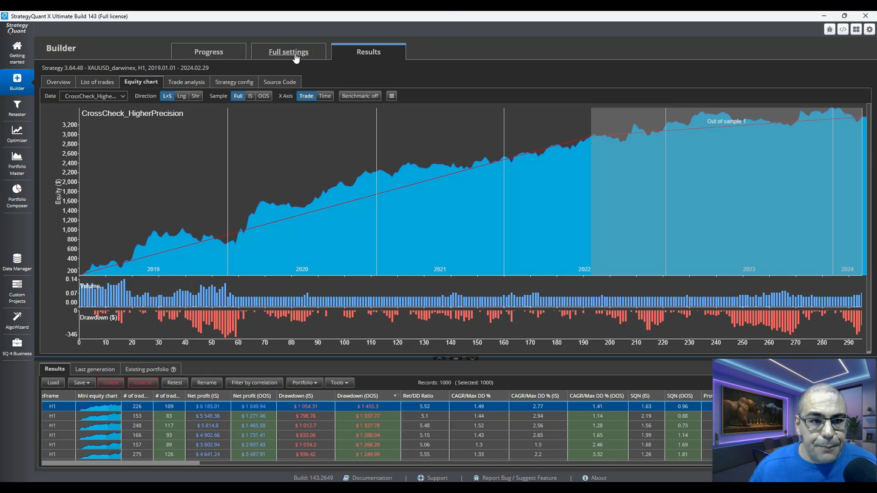Open the Save dropdown

81,383
